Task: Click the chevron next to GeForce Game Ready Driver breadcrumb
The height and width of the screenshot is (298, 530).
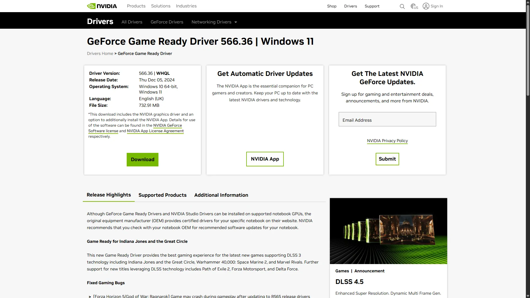Action: (115, 54)
